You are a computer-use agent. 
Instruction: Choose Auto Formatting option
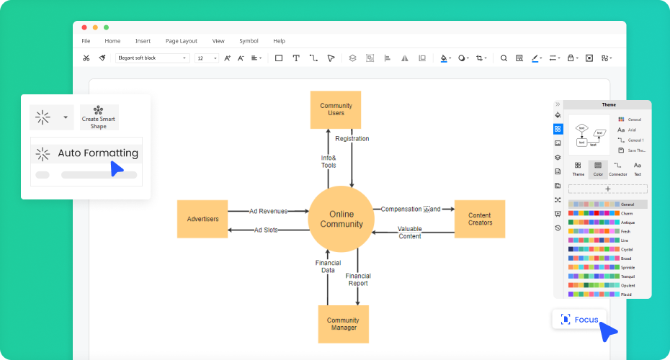click(86, 153)
